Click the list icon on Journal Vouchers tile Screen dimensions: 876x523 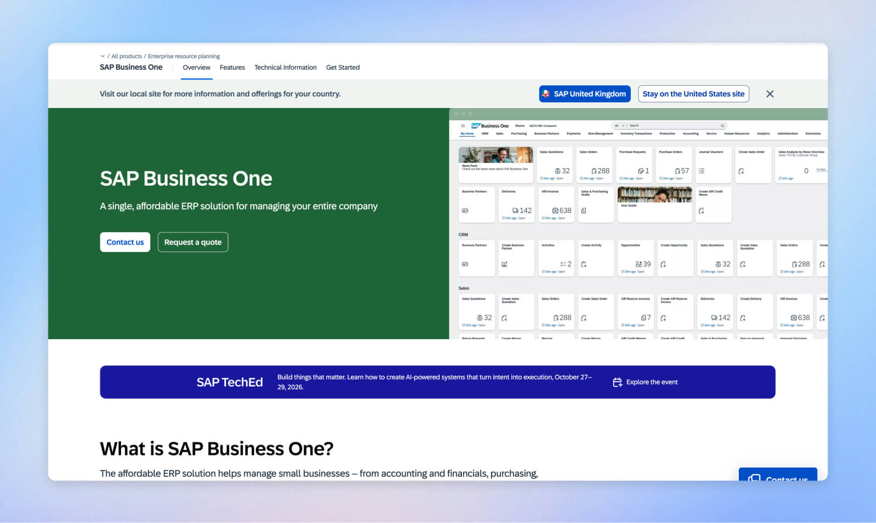[x=701, y=171]
